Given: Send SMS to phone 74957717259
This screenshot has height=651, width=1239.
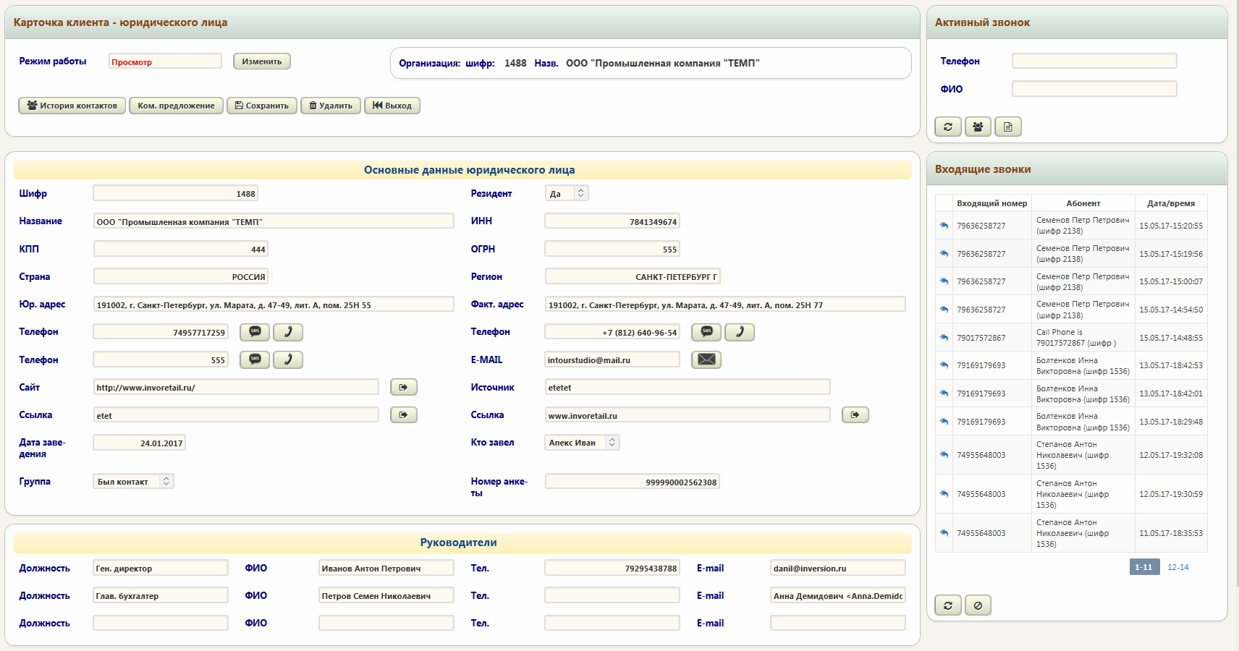Looking at the screenshot, I should click(x=255, y=332).
